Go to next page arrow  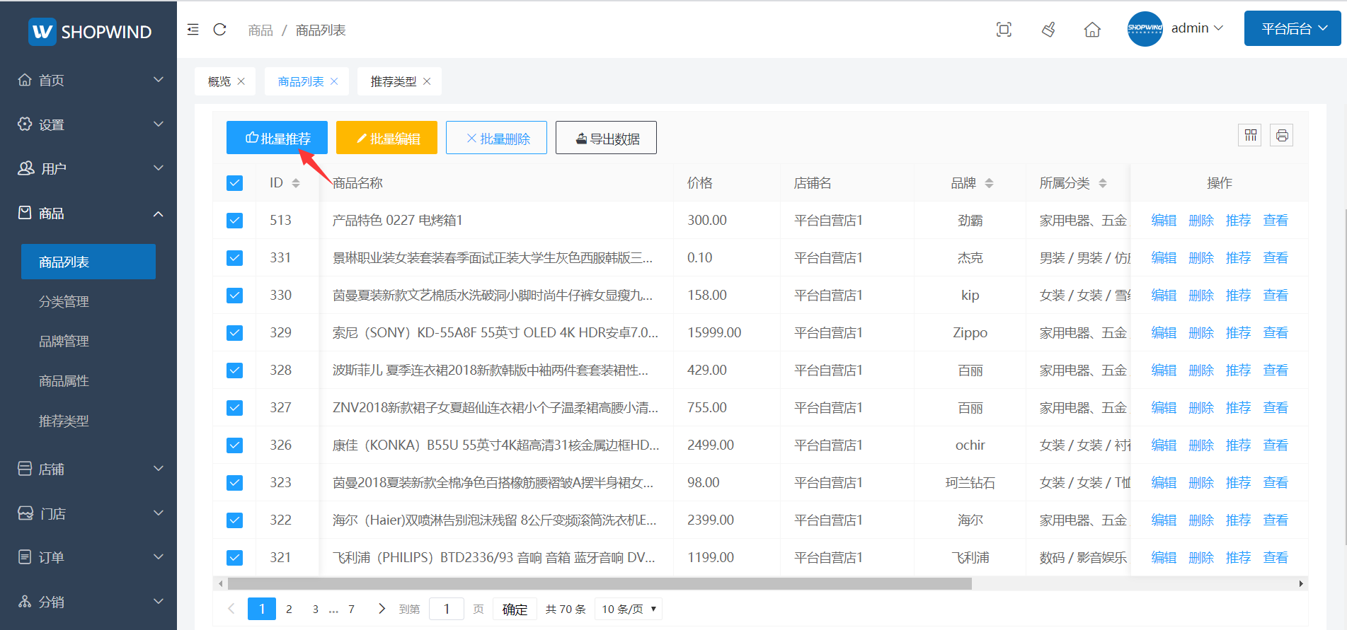382,609
